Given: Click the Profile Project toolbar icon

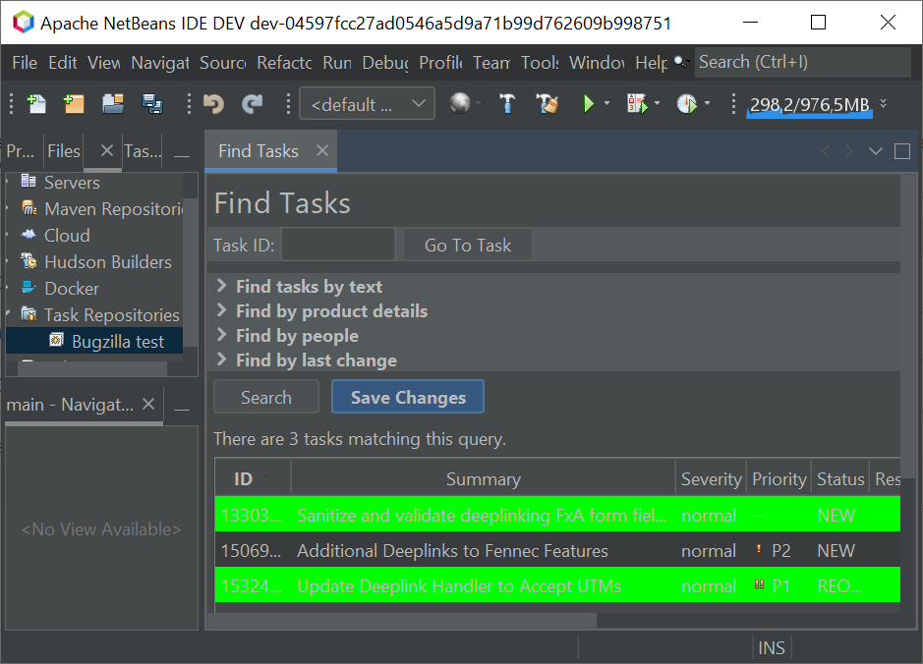Looking at the screenshot, I should tap(686, 104).
